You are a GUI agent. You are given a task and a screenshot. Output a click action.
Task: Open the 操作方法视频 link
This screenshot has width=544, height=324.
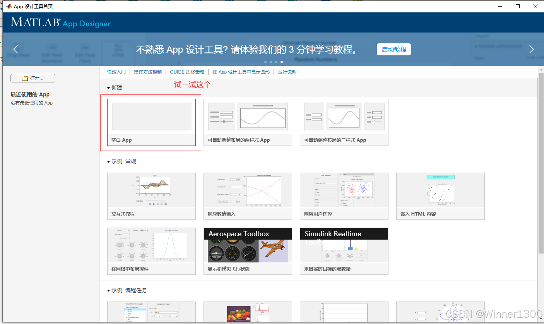click(148, 72)
